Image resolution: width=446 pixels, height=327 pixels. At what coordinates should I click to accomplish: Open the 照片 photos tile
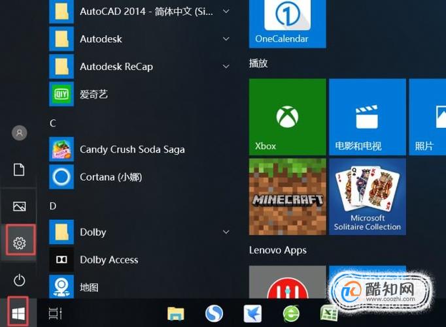[428, 117]
